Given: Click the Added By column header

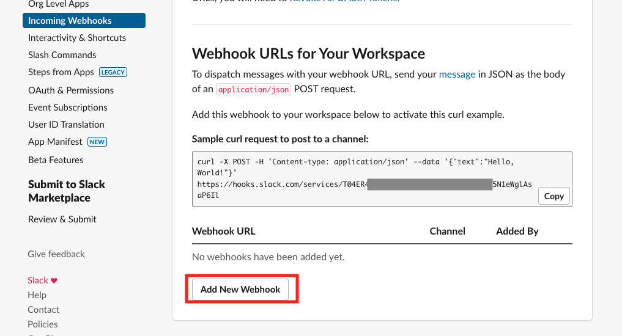Looking at the screenshot, I should 517,232.
